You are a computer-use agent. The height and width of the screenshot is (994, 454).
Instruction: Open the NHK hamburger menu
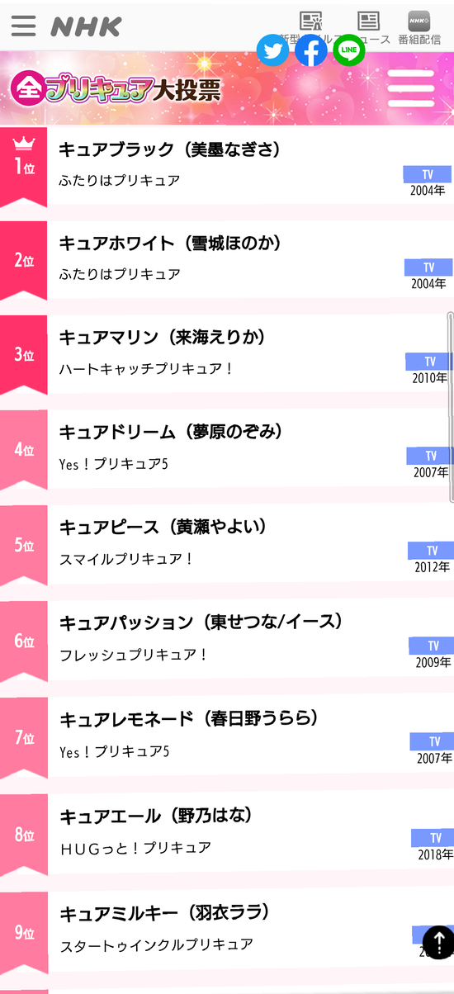pos(23,26)
